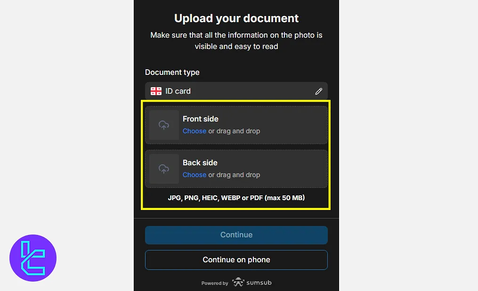
Task: Click the purple TC logo badge
Action: (x=33, y=258)
